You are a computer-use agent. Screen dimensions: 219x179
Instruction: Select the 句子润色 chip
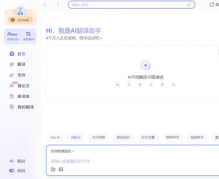[x=99, y=137]
